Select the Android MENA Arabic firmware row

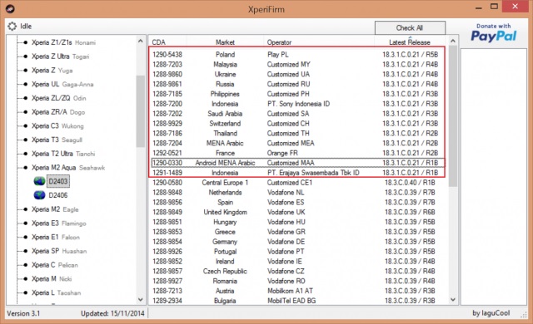[297, 163]
